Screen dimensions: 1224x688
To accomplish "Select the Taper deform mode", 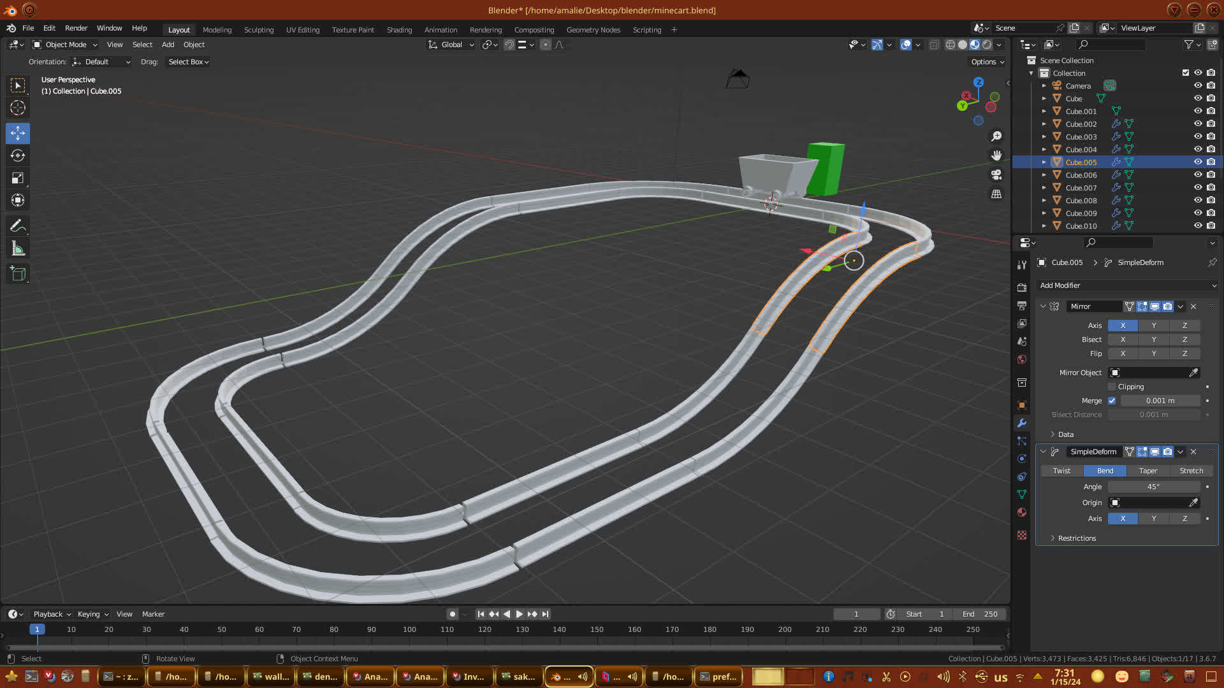I will click(x=1147, y=471).
